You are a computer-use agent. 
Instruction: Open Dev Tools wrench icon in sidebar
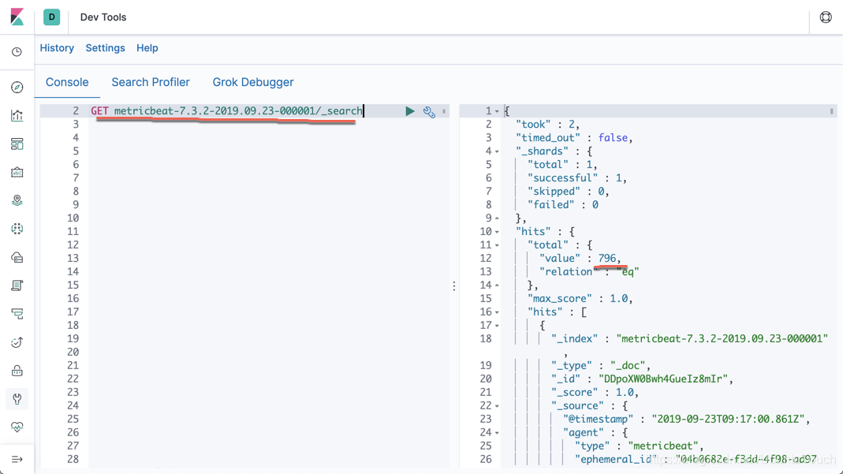pos(17,399)
